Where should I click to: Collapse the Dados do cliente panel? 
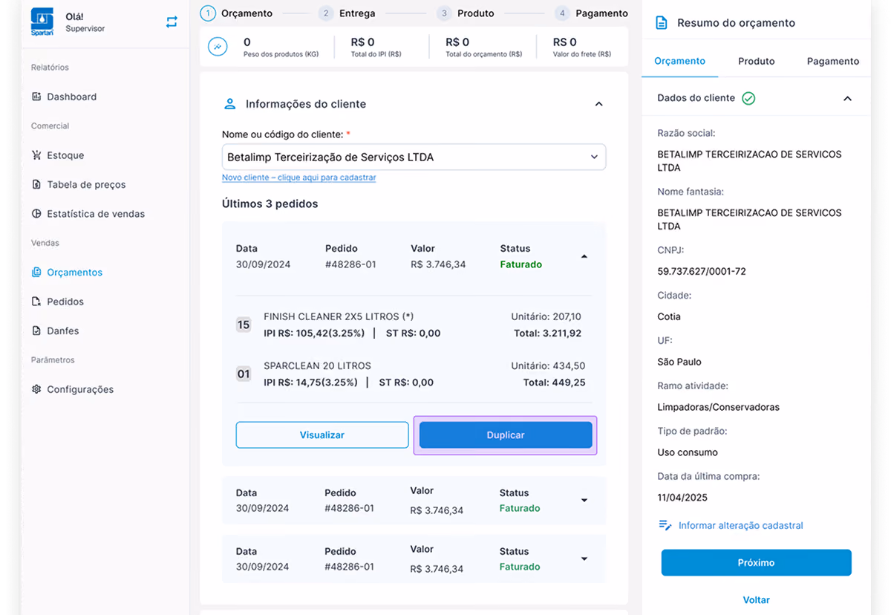point(847,99)
